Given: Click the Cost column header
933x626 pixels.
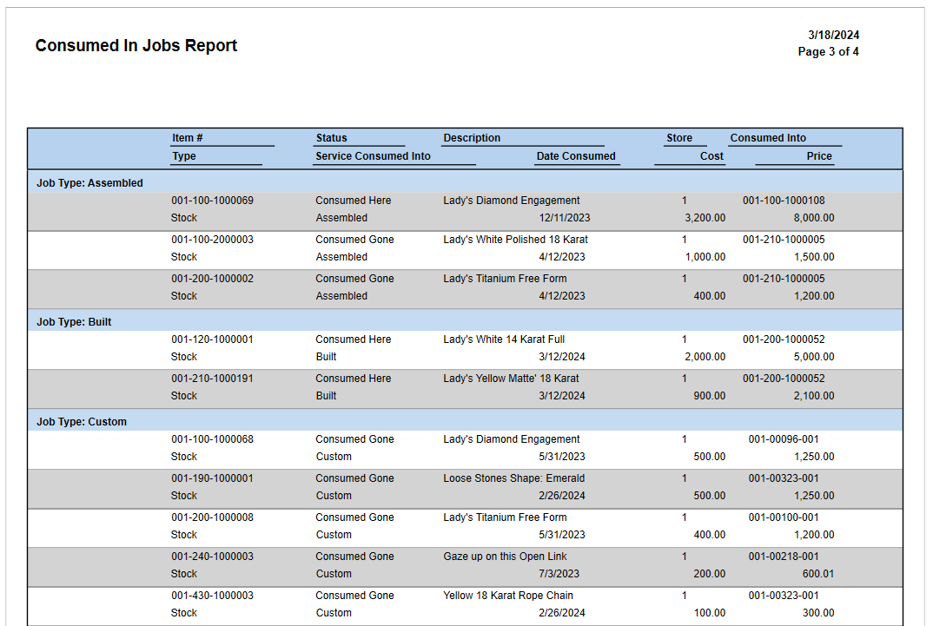Looking at the screenshot, I should coord(711,156).
